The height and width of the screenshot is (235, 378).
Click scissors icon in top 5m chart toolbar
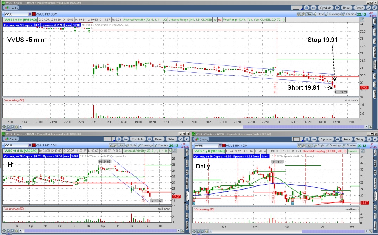pyautogui.click(x=299, y=14)
